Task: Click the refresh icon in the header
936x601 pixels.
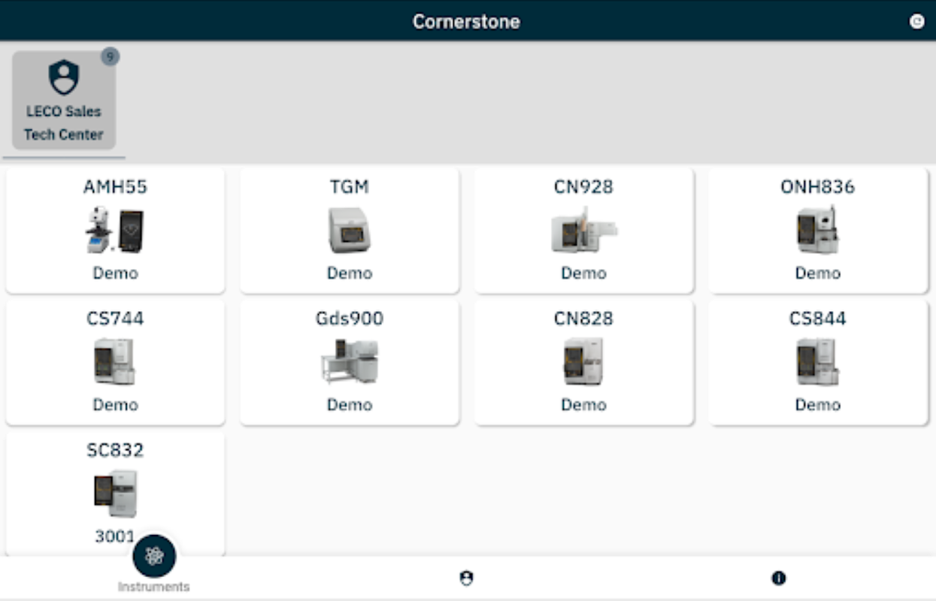Action: tap(917, 21)
